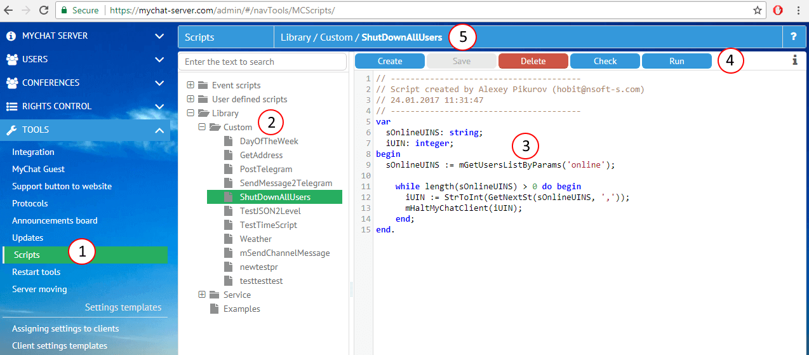Select the SendMessage2Telegram script

pyautogui.click(x=286, y=183)
